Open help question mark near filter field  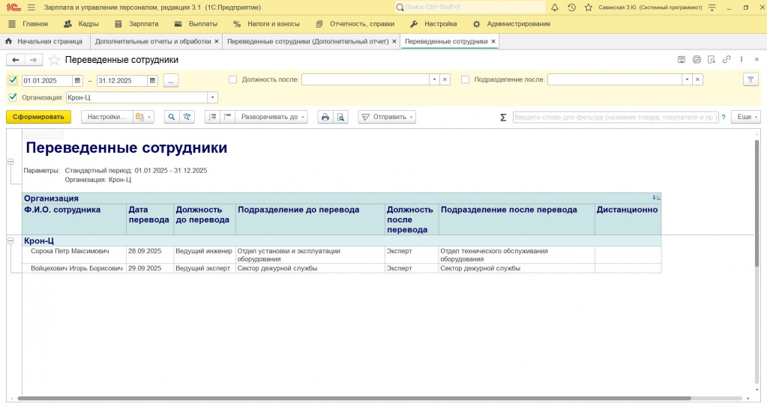pyautogui.click(x=724, y=118)
